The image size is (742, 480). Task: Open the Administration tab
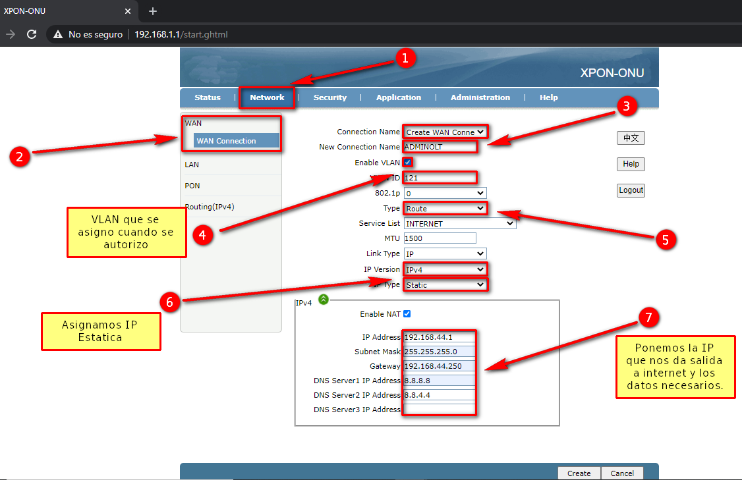click(x=480, y=97)
